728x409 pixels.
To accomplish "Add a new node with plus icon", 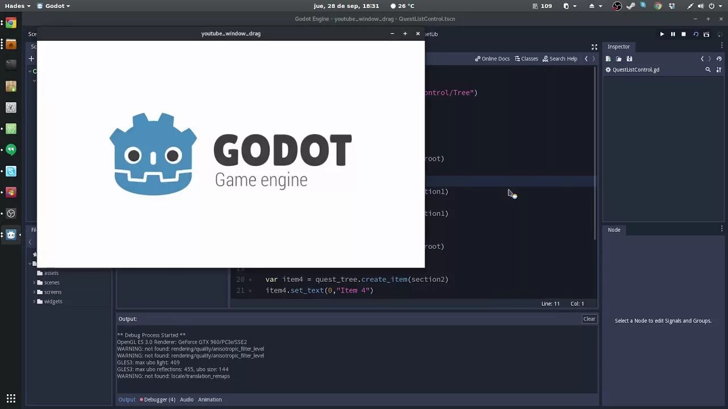I will [x=32, y=59].
